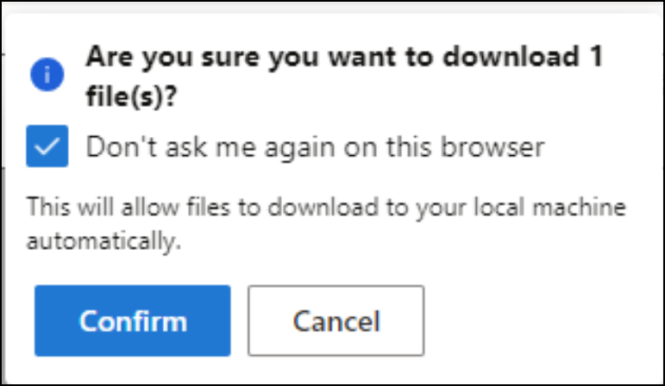Click the Confirm button

133,321
